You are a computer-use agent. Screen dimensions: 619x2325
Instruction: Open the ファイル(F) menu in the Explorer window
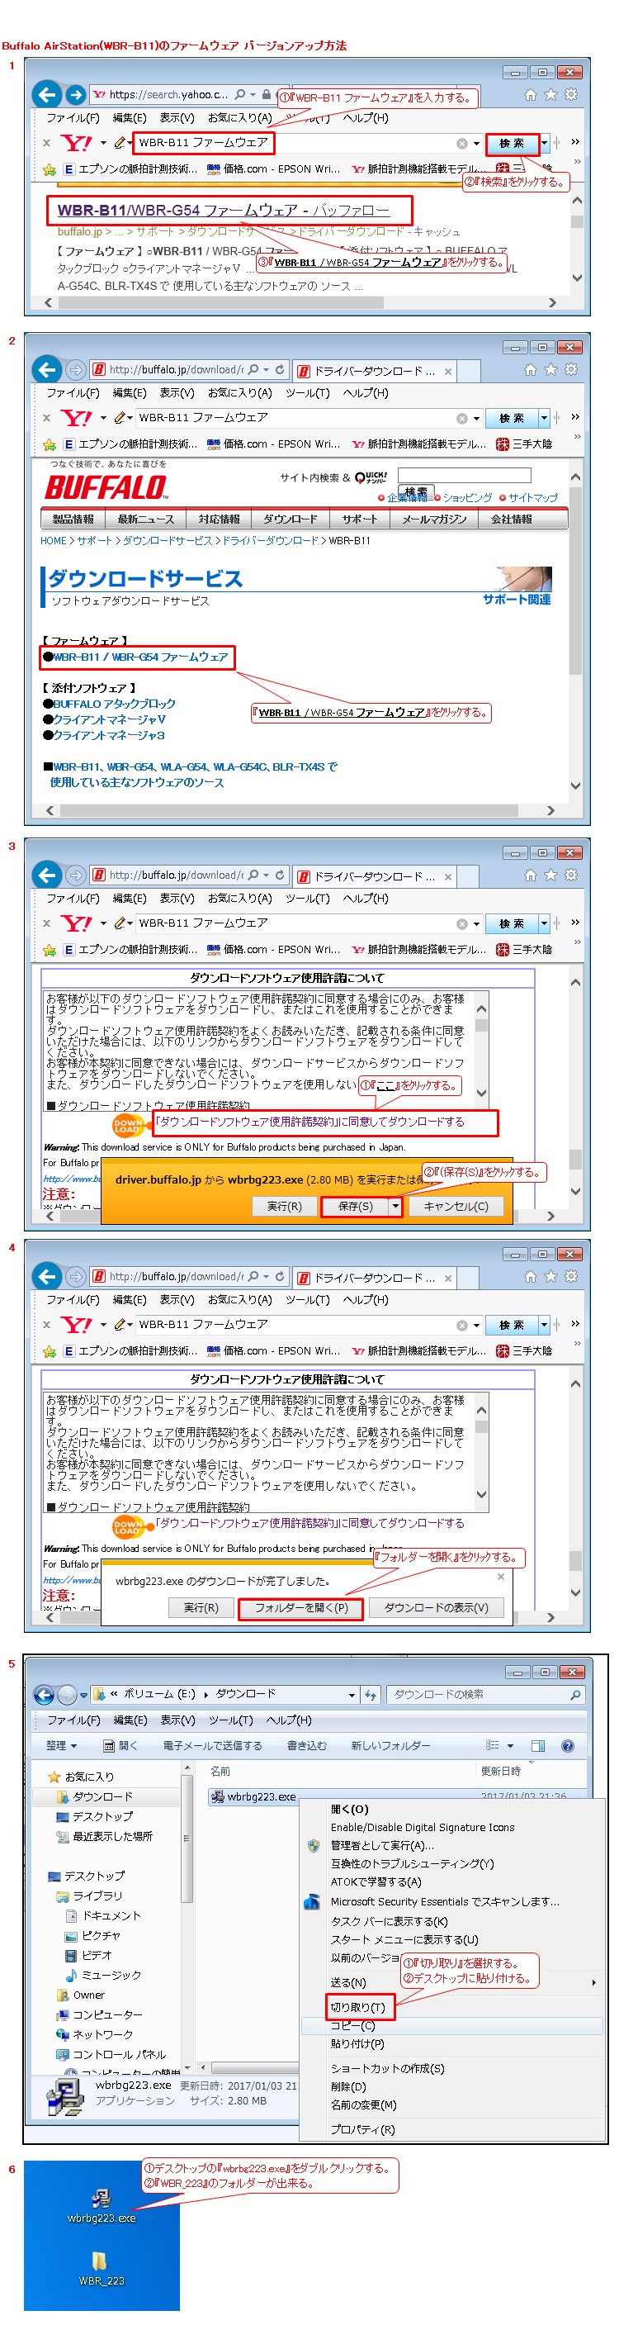73,1720
